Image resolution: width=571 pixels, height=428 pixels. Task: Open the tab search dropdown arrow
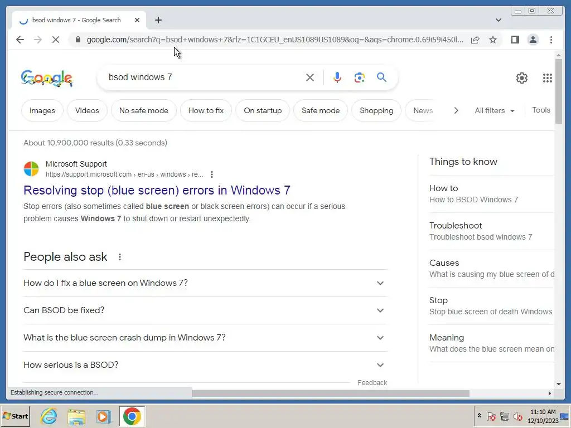[499, 20]
